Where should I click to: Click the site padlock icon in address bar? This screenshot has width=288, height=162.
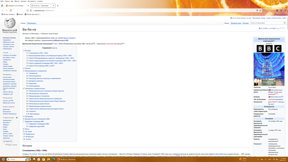(x=31, y=10)
